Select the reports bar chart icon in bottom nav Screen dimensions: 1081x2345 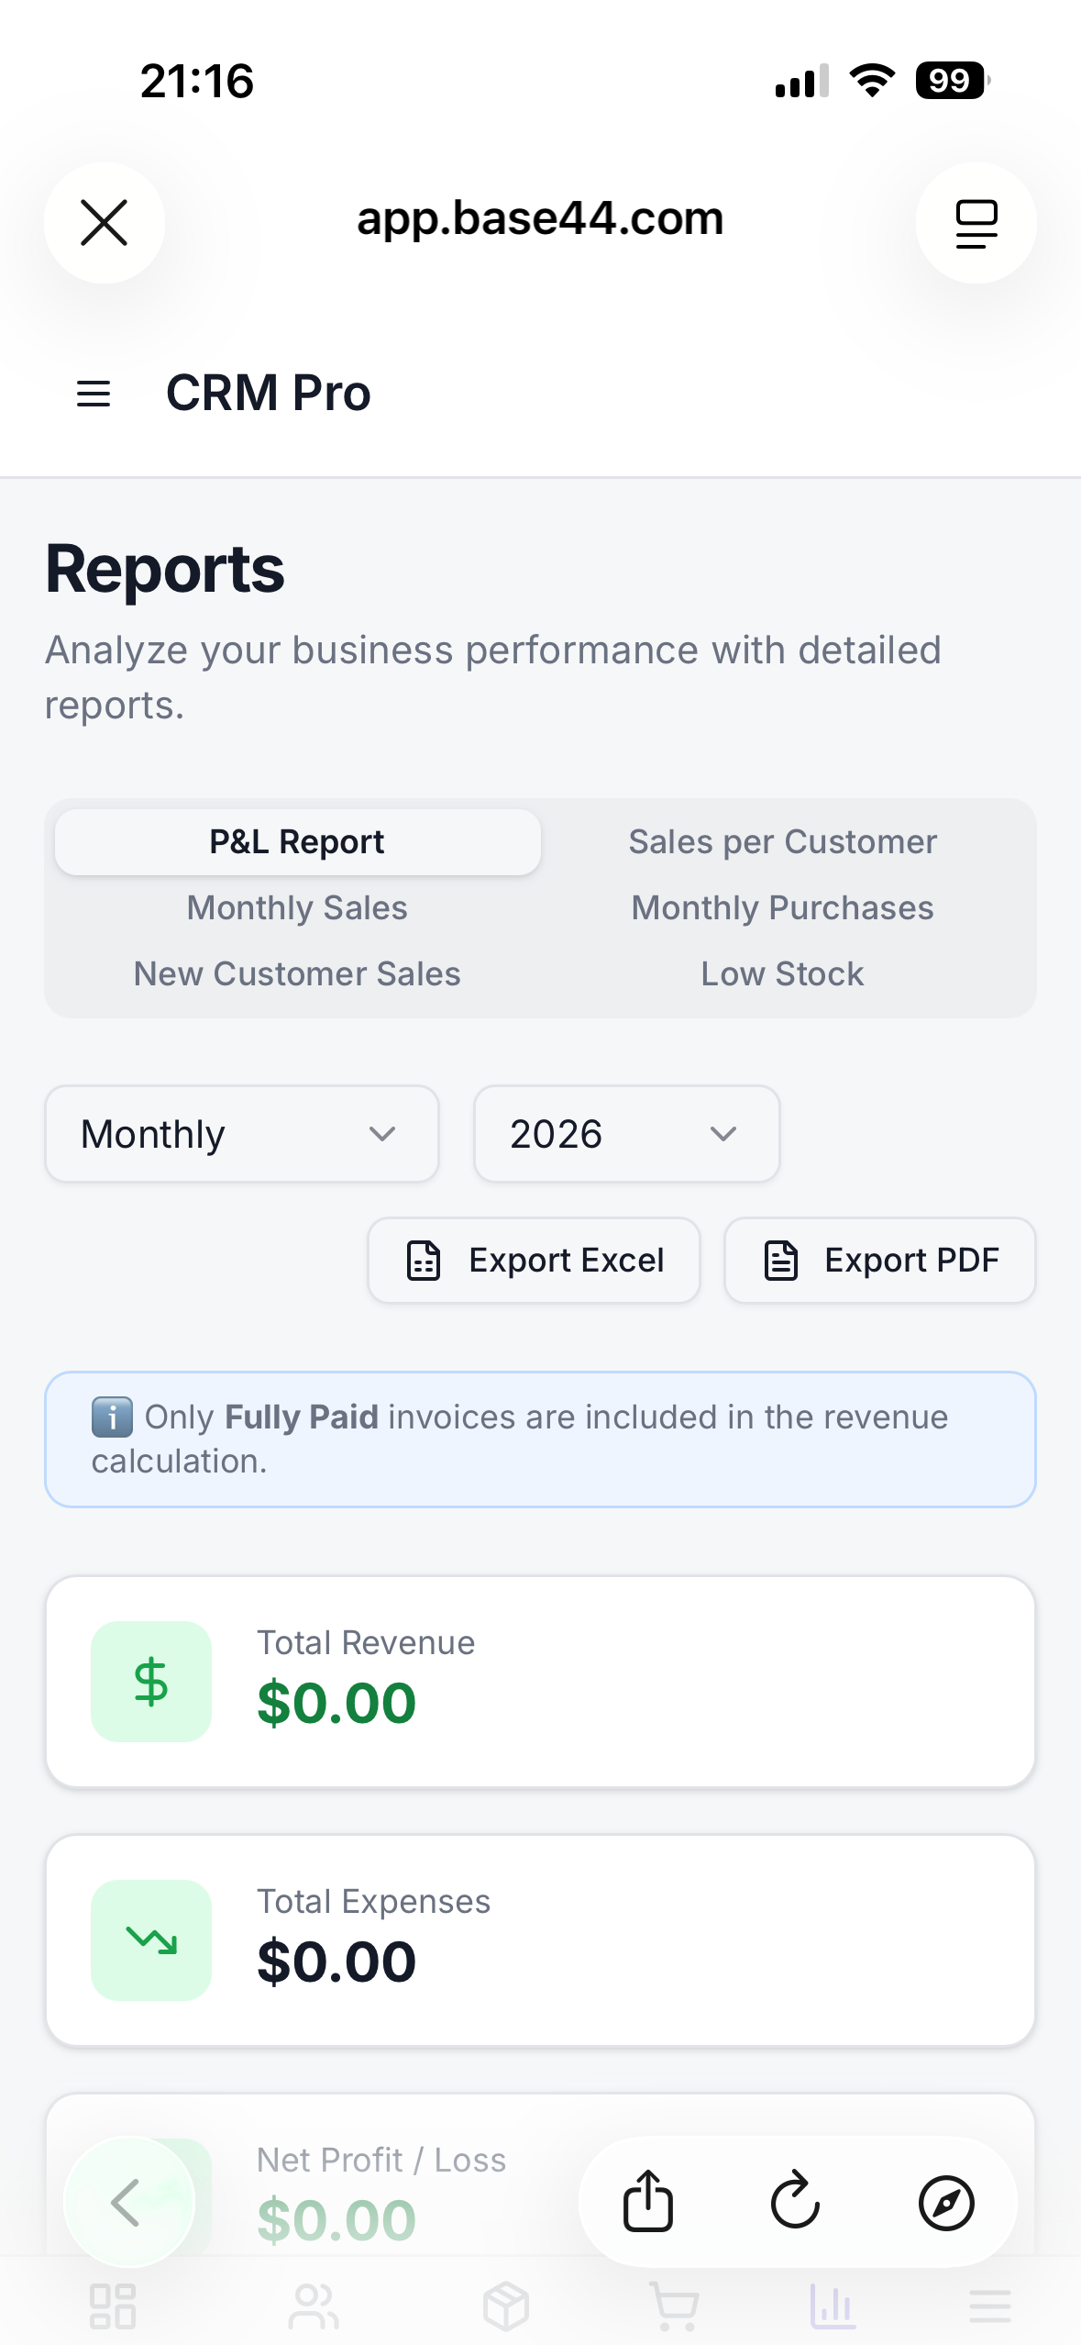coord(833,2306)
